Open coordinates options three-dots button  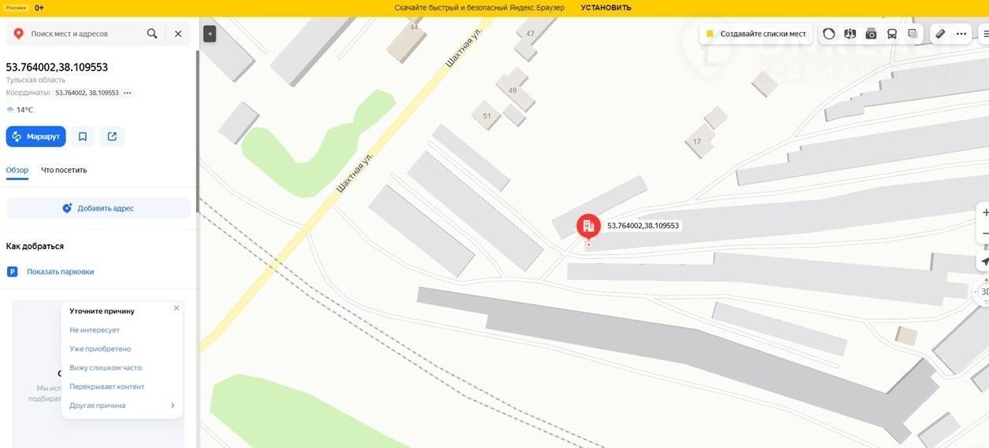coord(128,93)
